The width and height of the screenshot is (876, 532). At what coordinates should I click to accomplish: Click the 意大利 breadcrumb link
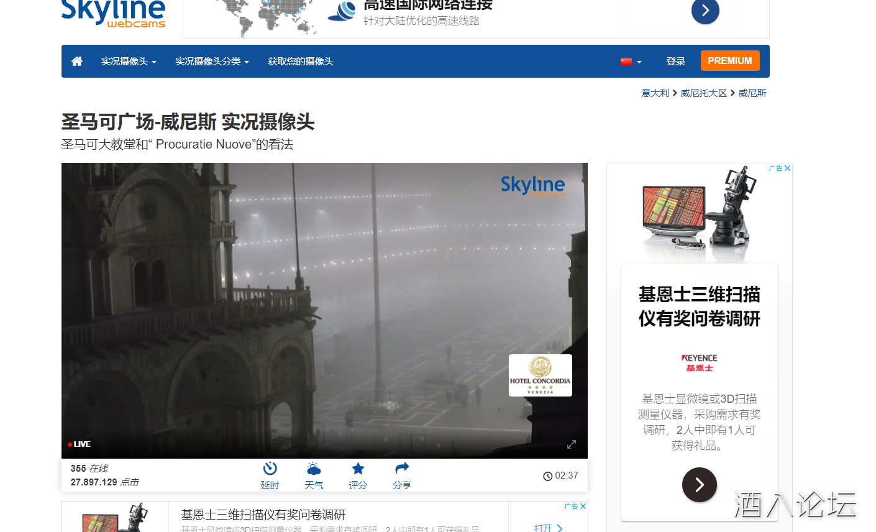point(655,93)
